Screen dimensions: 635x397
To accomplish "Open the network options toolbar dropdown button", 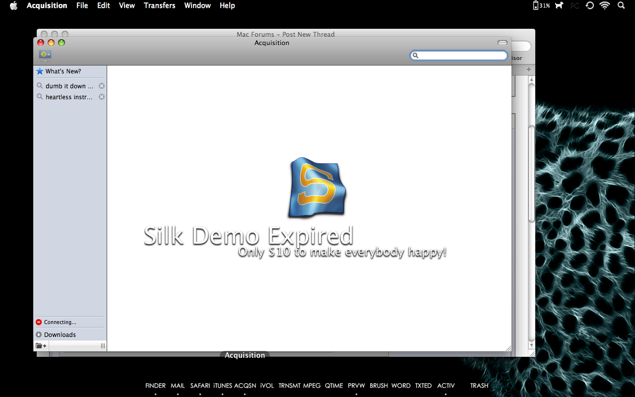I will click(45, 54).
